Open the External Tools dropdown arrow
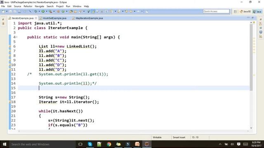This screenshot has width=264, height=148. tap(54, 12)
